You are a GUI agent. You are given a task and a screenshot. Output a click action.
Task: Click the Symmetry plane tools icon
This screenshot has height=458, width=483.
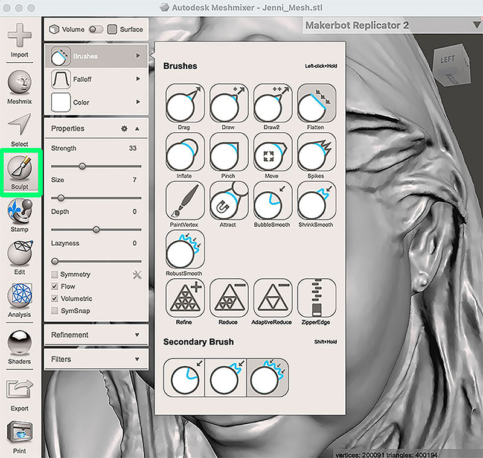(137, 275)
